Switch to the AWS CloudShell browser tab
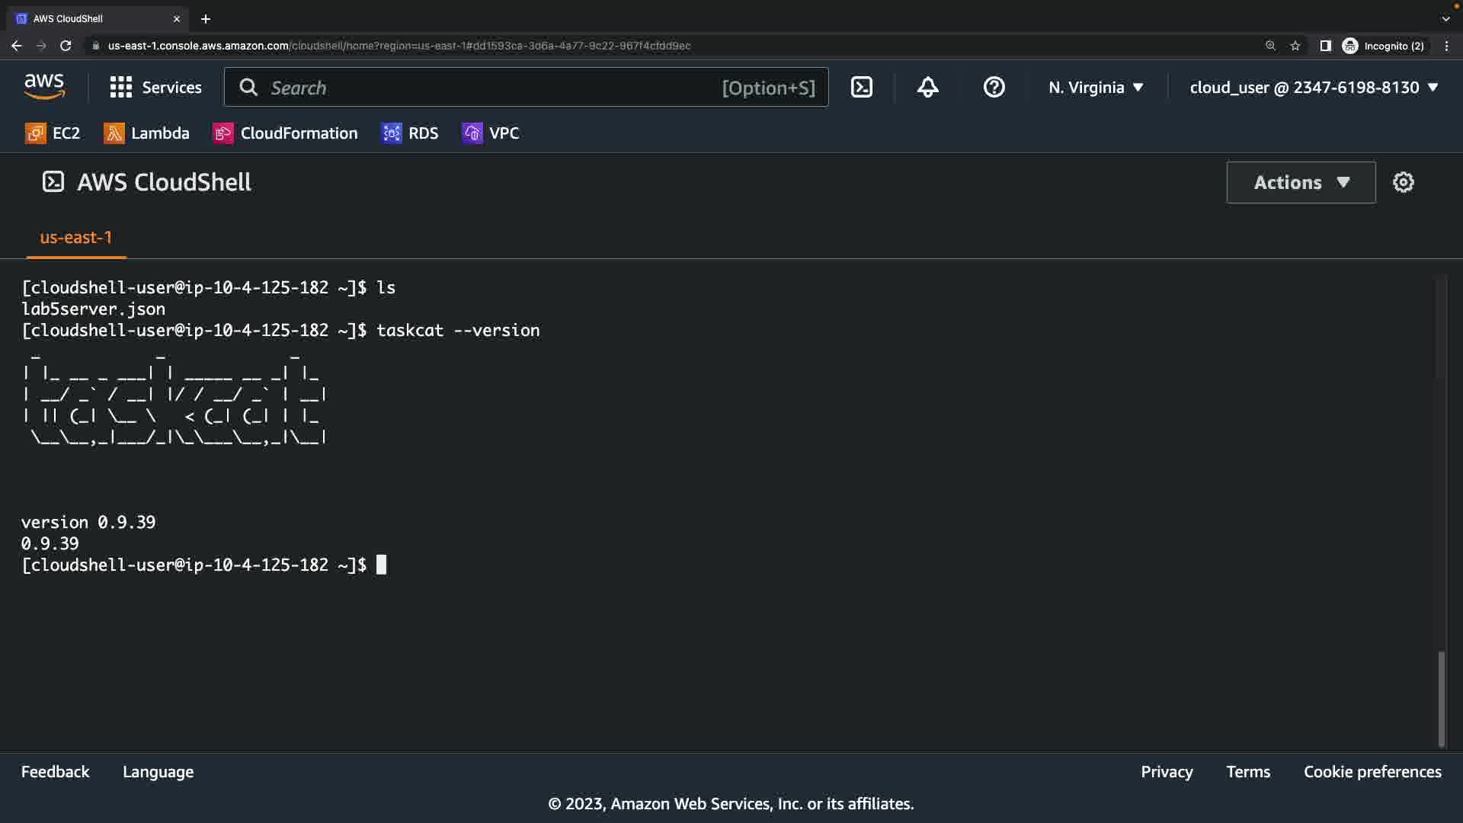Viewport: 1463px width, 823px height. tap(91, 18)
